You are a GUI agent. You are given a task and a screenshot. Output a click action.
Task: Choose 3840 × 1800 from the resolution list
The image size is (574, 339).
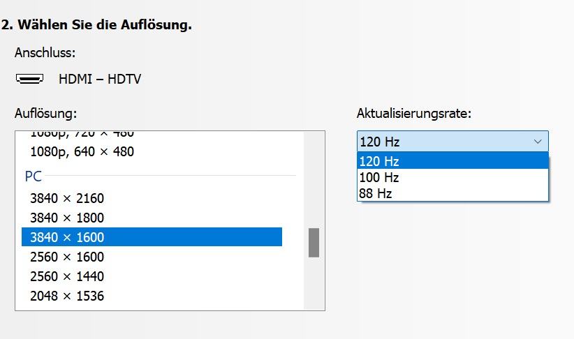(66, 218)
